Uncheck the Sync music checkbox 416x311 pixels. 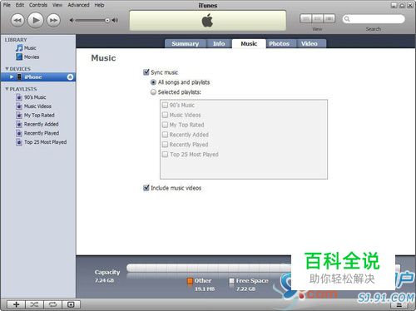(x=146, y=72)
